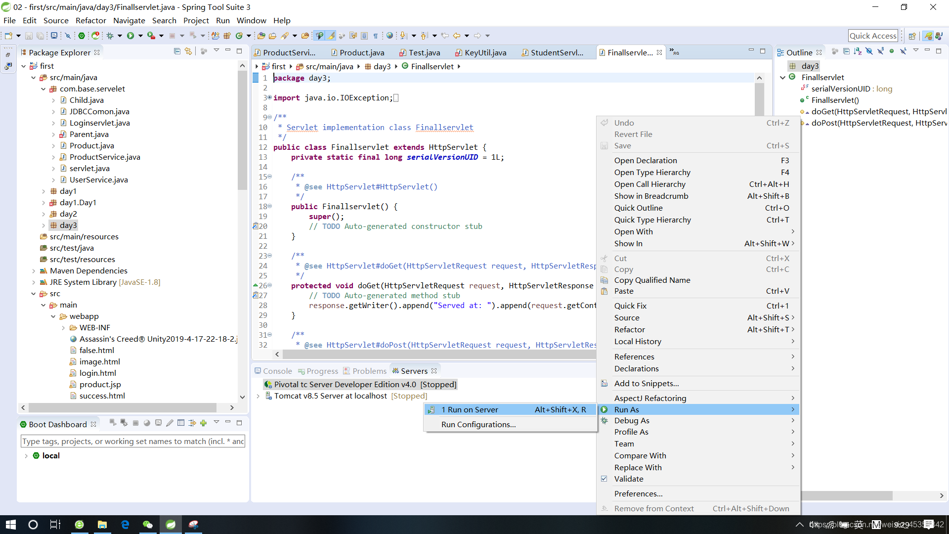Screen dimensions: 949x534
Task: Toggle Mark Occurrences in main toolbar
Action: tap(331, 36)
